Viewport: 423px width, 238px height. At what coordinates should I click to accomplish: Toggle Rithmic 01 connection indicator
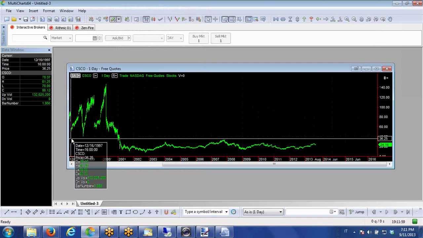51,28
